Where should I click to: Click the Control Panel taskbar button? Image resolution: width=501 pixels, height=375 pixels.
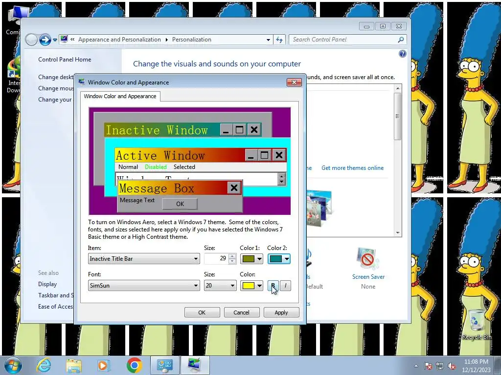(x=165, y=365)
